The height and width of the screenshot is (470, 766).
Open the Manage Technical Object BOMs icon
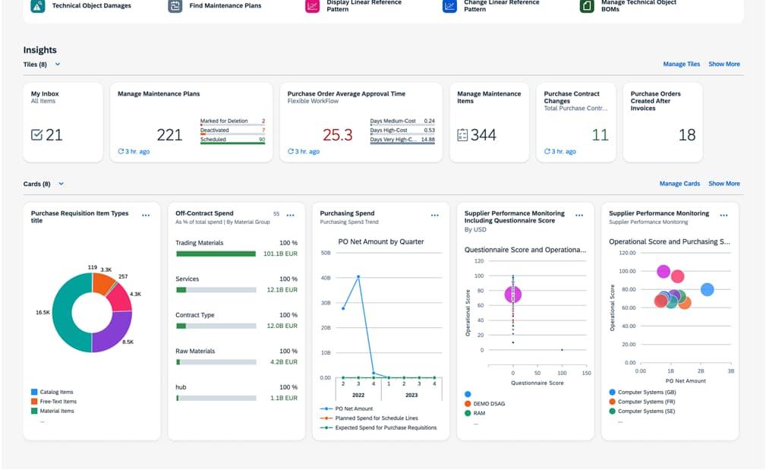587,6
